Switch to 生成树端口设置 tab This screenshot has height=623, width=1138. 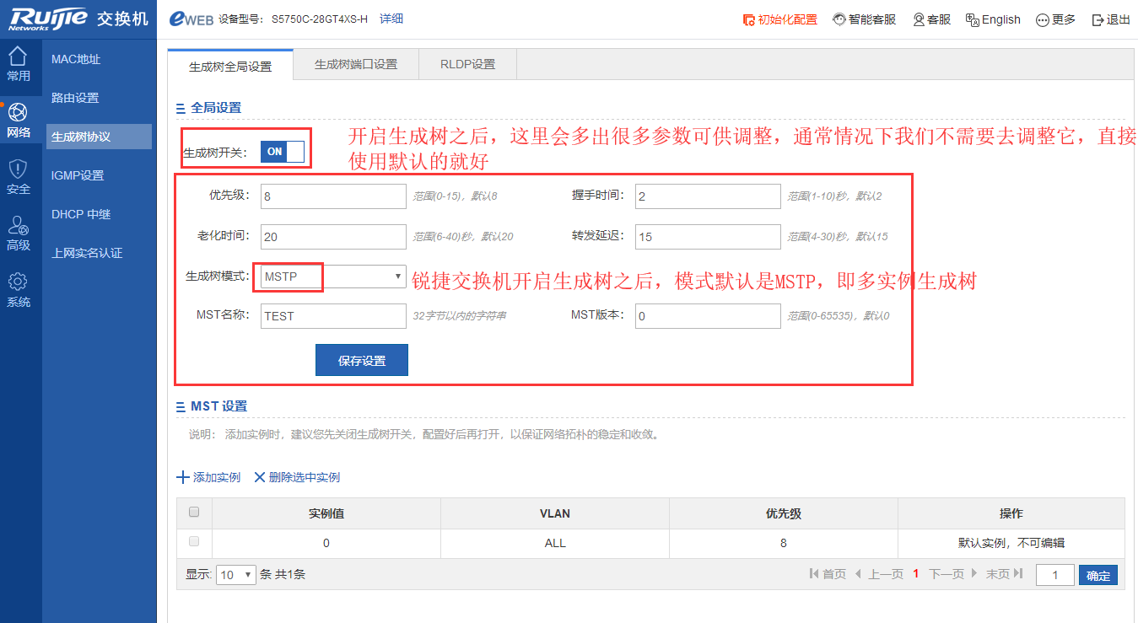355,64
